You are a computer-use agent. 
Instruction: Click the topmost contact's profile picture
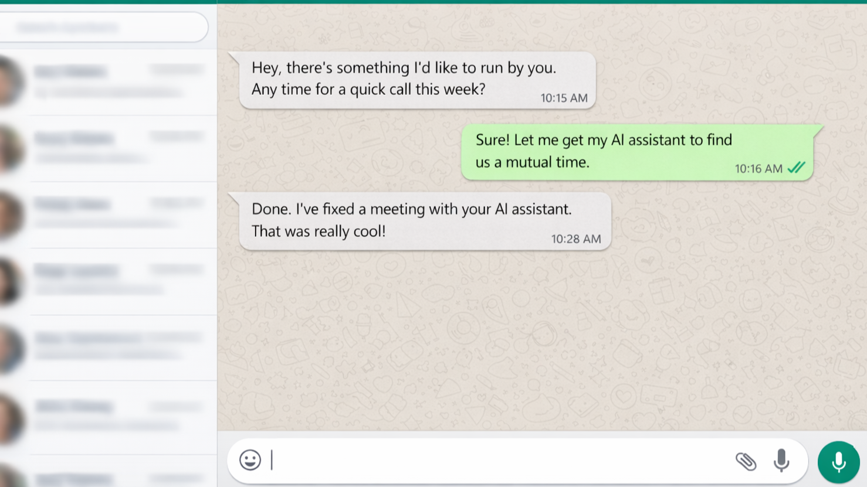[11, 81]
